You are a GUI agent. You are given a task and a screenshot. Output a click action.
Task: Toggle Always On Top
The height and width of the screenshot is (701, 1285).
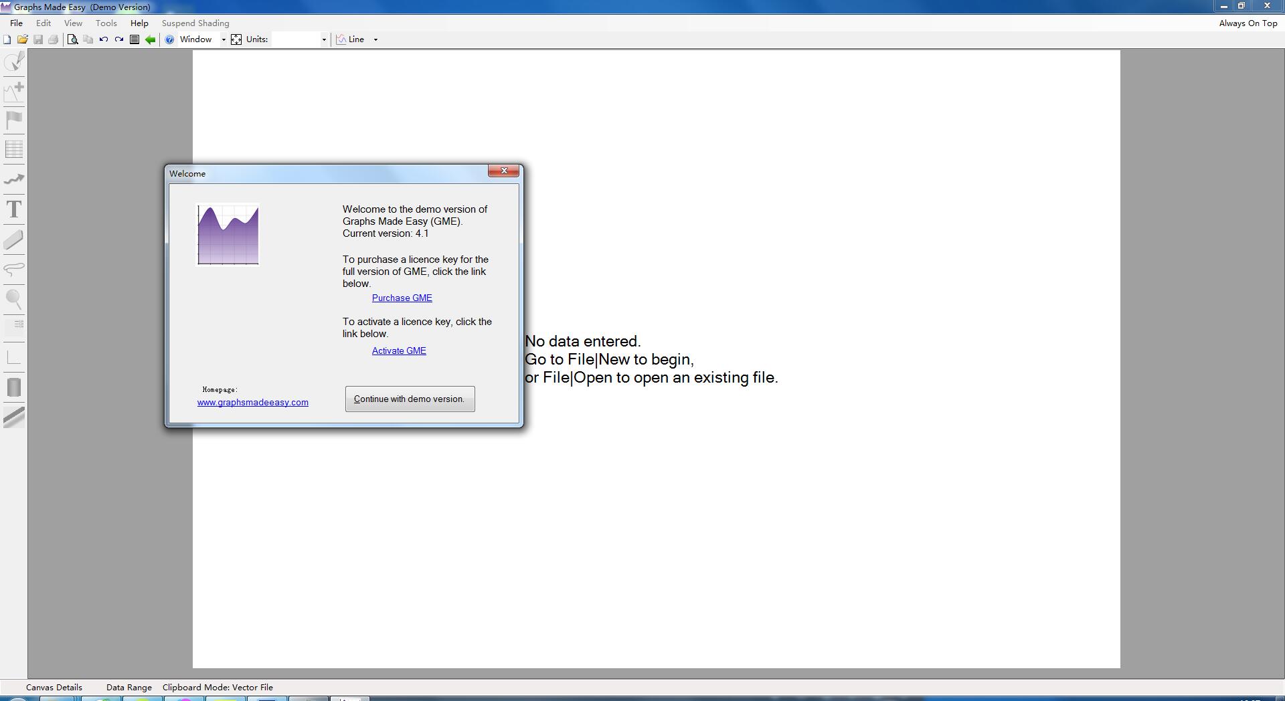1248,23
